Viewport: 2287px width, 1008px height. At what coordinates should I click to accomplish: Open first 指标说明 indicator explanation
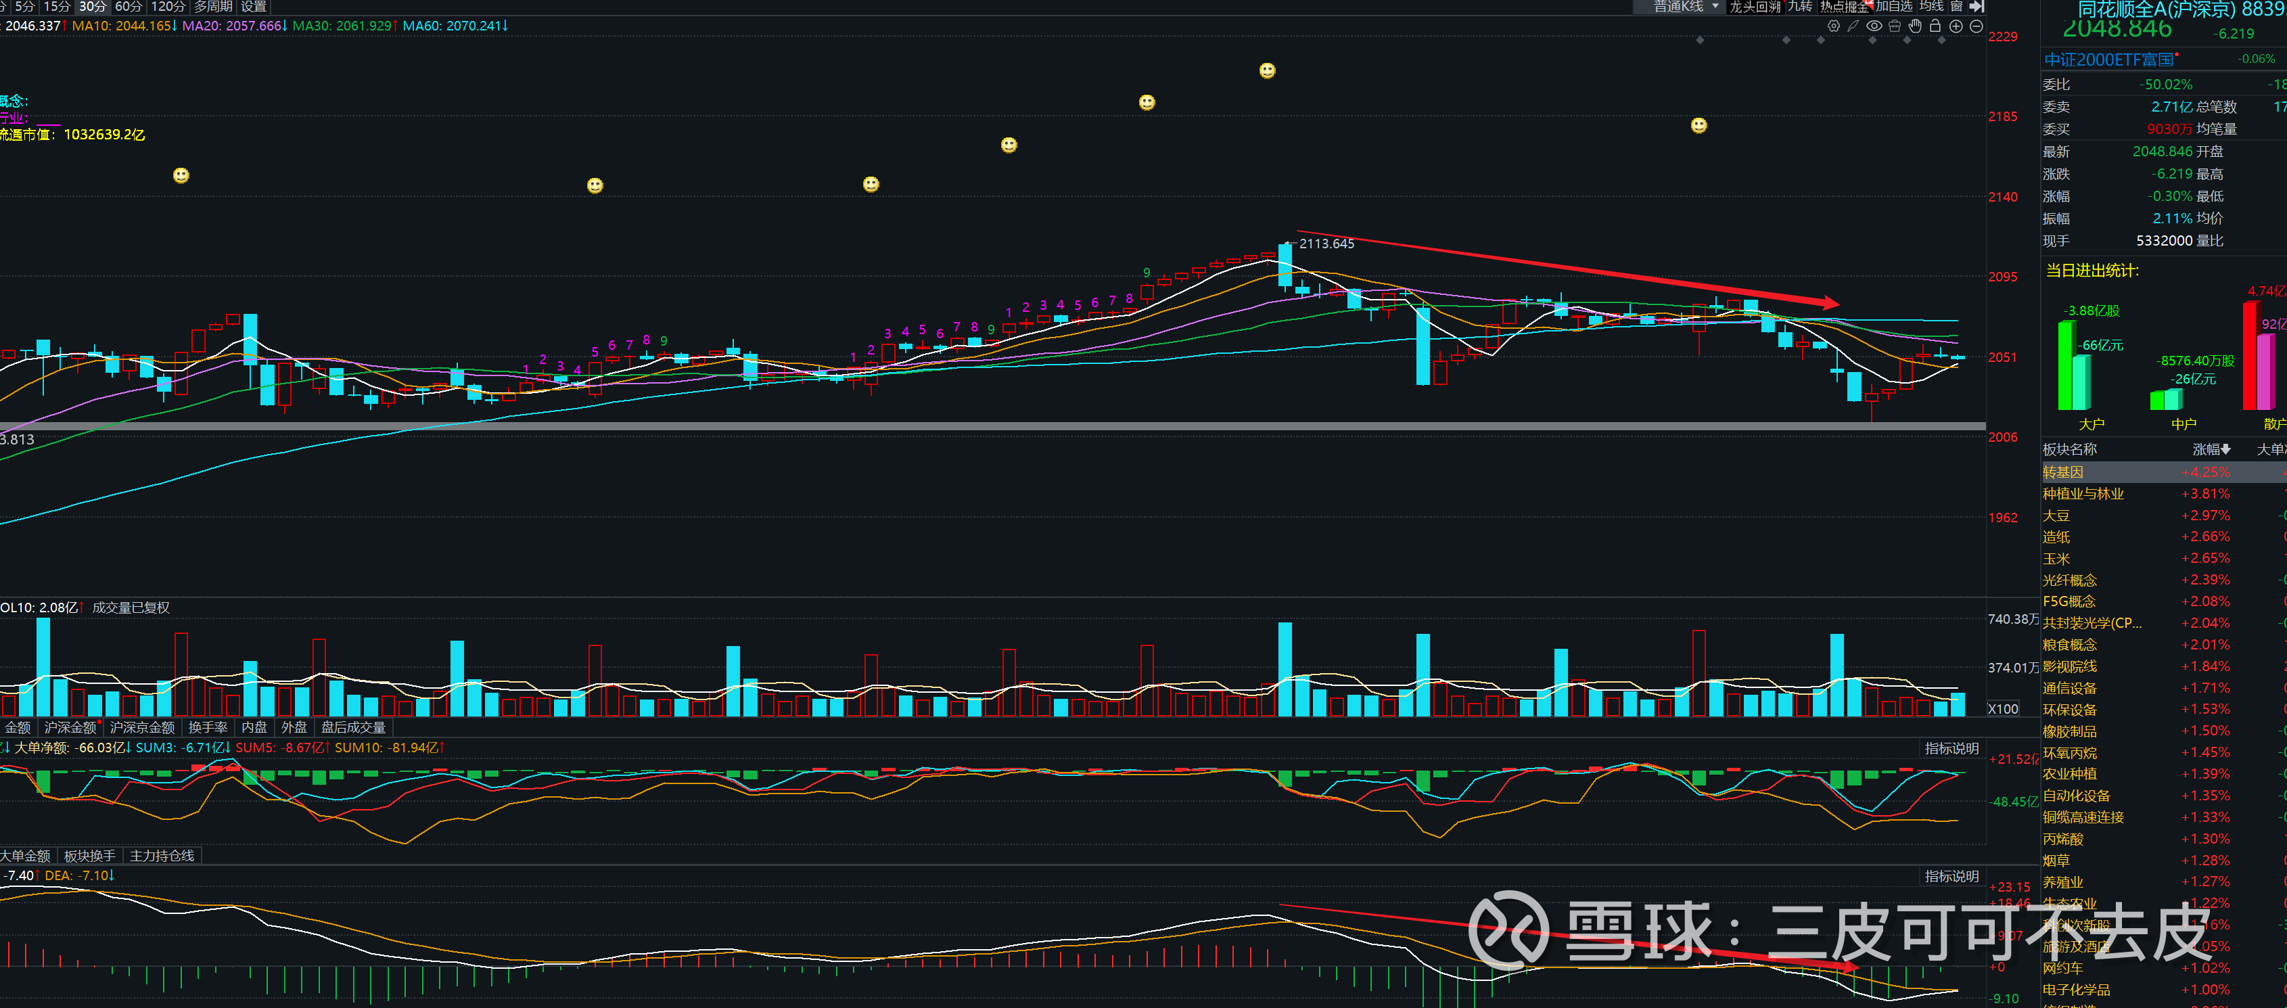coord(1951,749)
